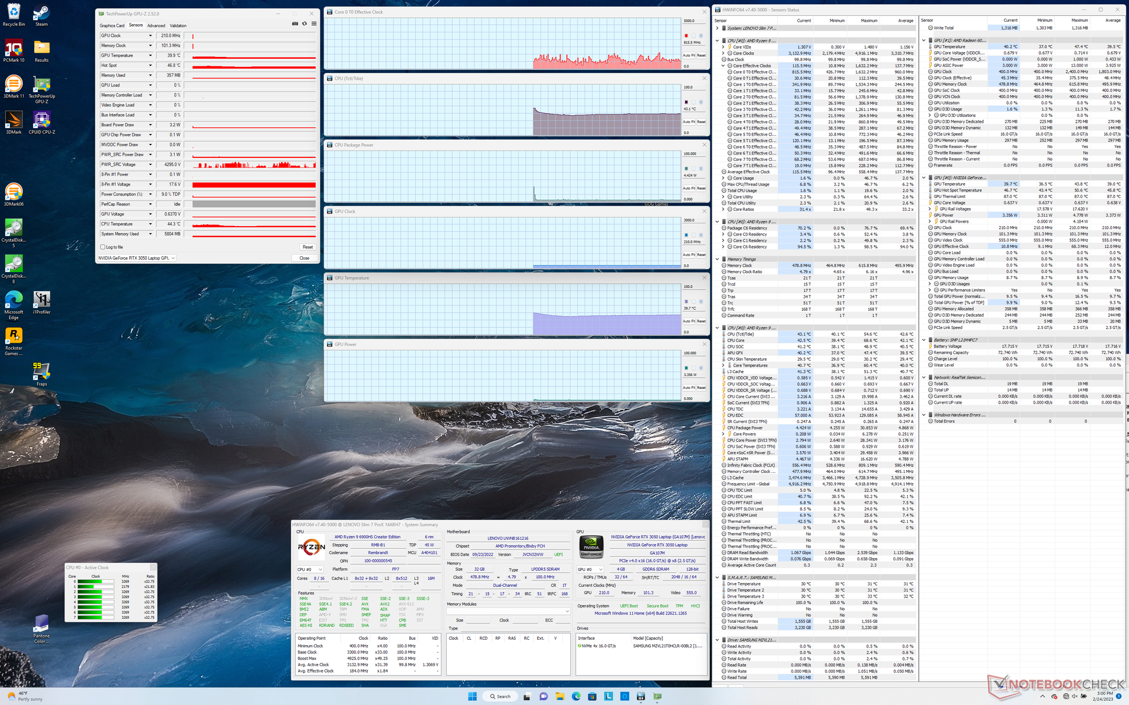Open Windows Start menu
This screenshot has height=705, width=1129.
pyautogui.click(x=472, y=696)
